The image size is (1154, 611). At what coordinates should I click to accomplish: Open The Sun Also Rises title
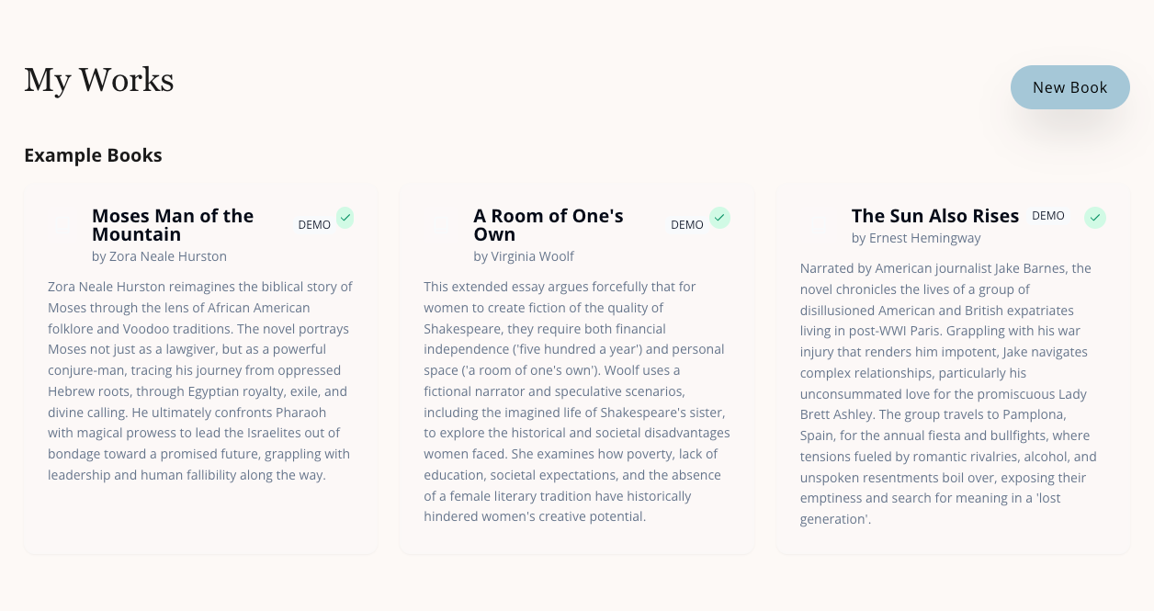click(935, 216)
